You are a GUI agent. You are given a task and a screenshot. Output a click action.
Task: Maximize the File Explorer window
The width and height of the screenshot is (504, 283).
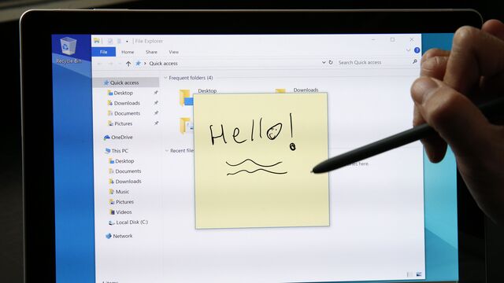pyautogui.click(x=392, y=39)
